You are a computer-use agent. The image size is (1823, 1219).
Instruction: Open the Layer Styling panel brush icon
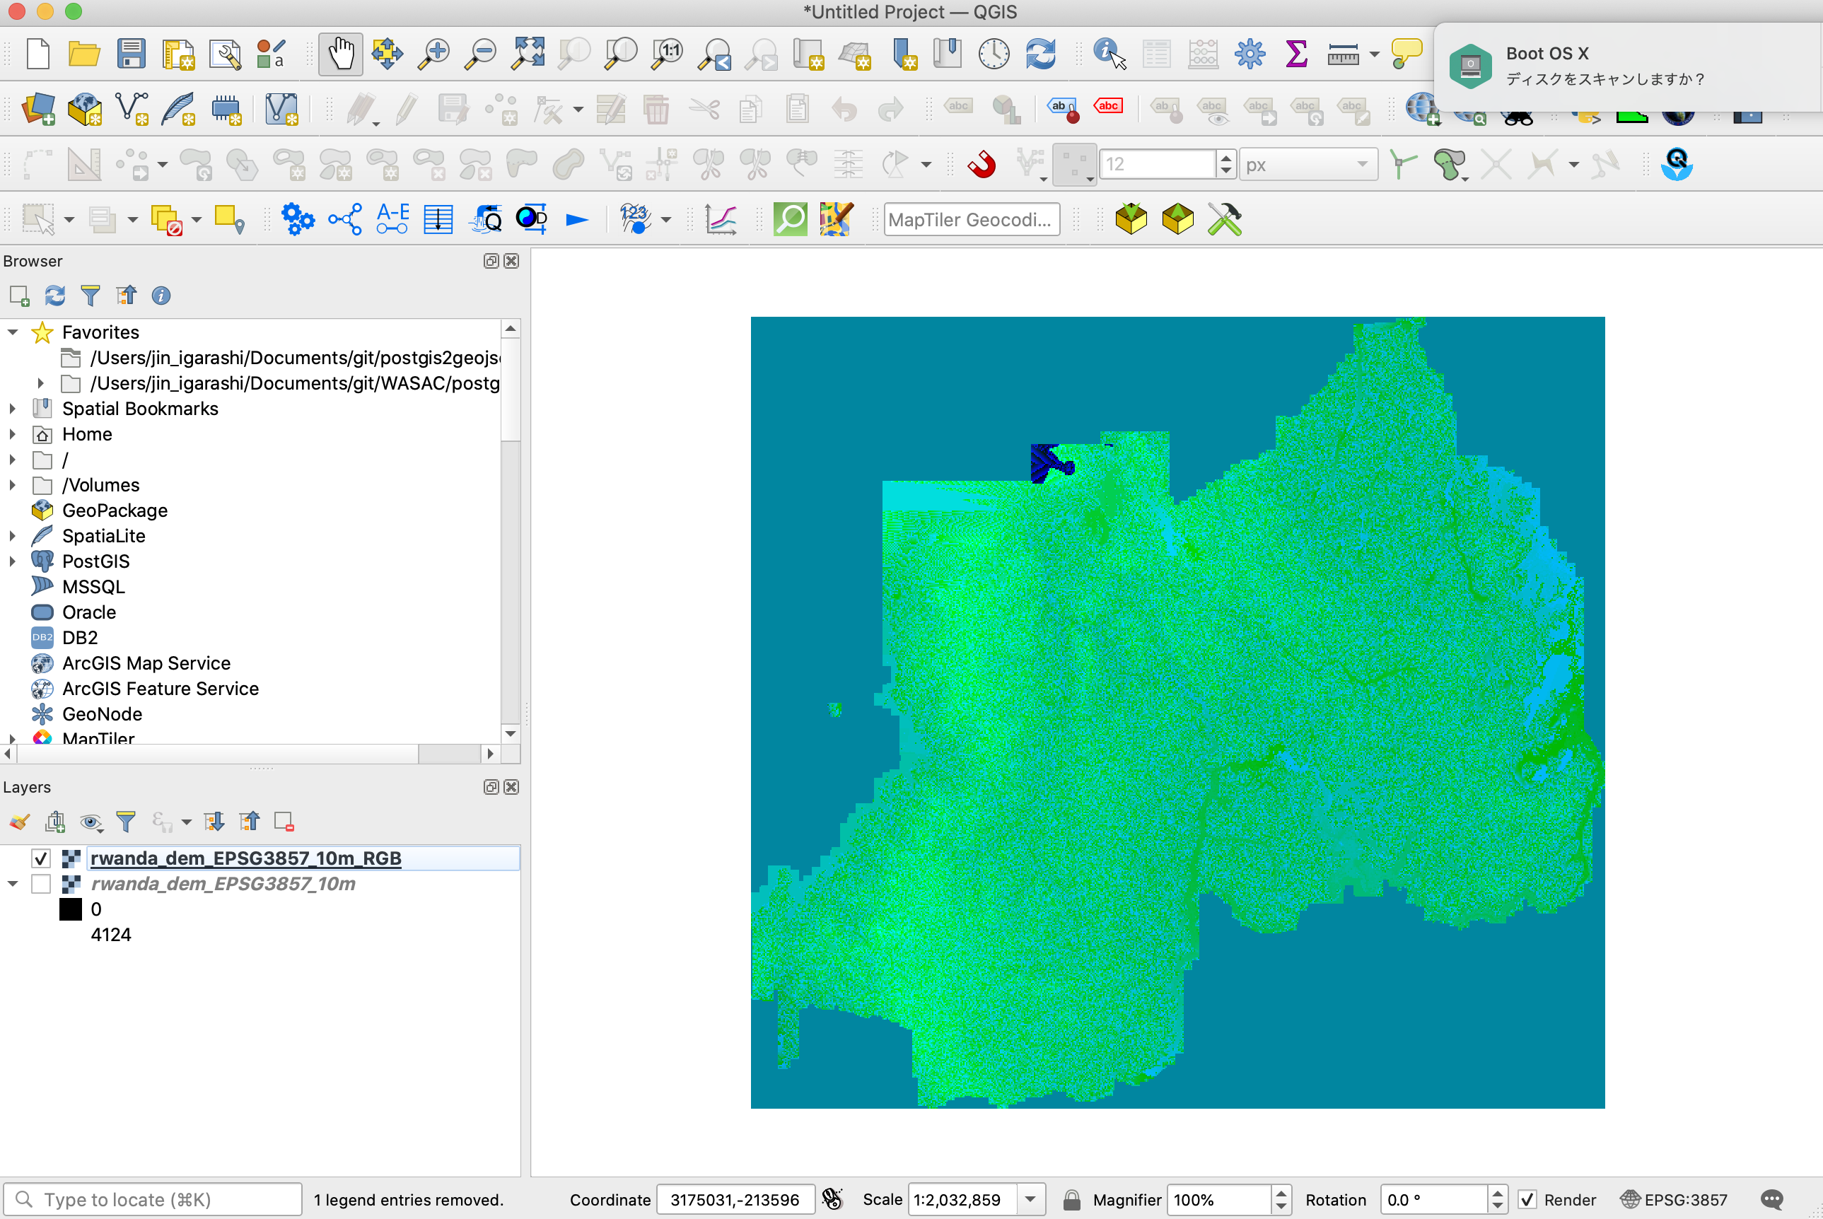pos(19,822)
